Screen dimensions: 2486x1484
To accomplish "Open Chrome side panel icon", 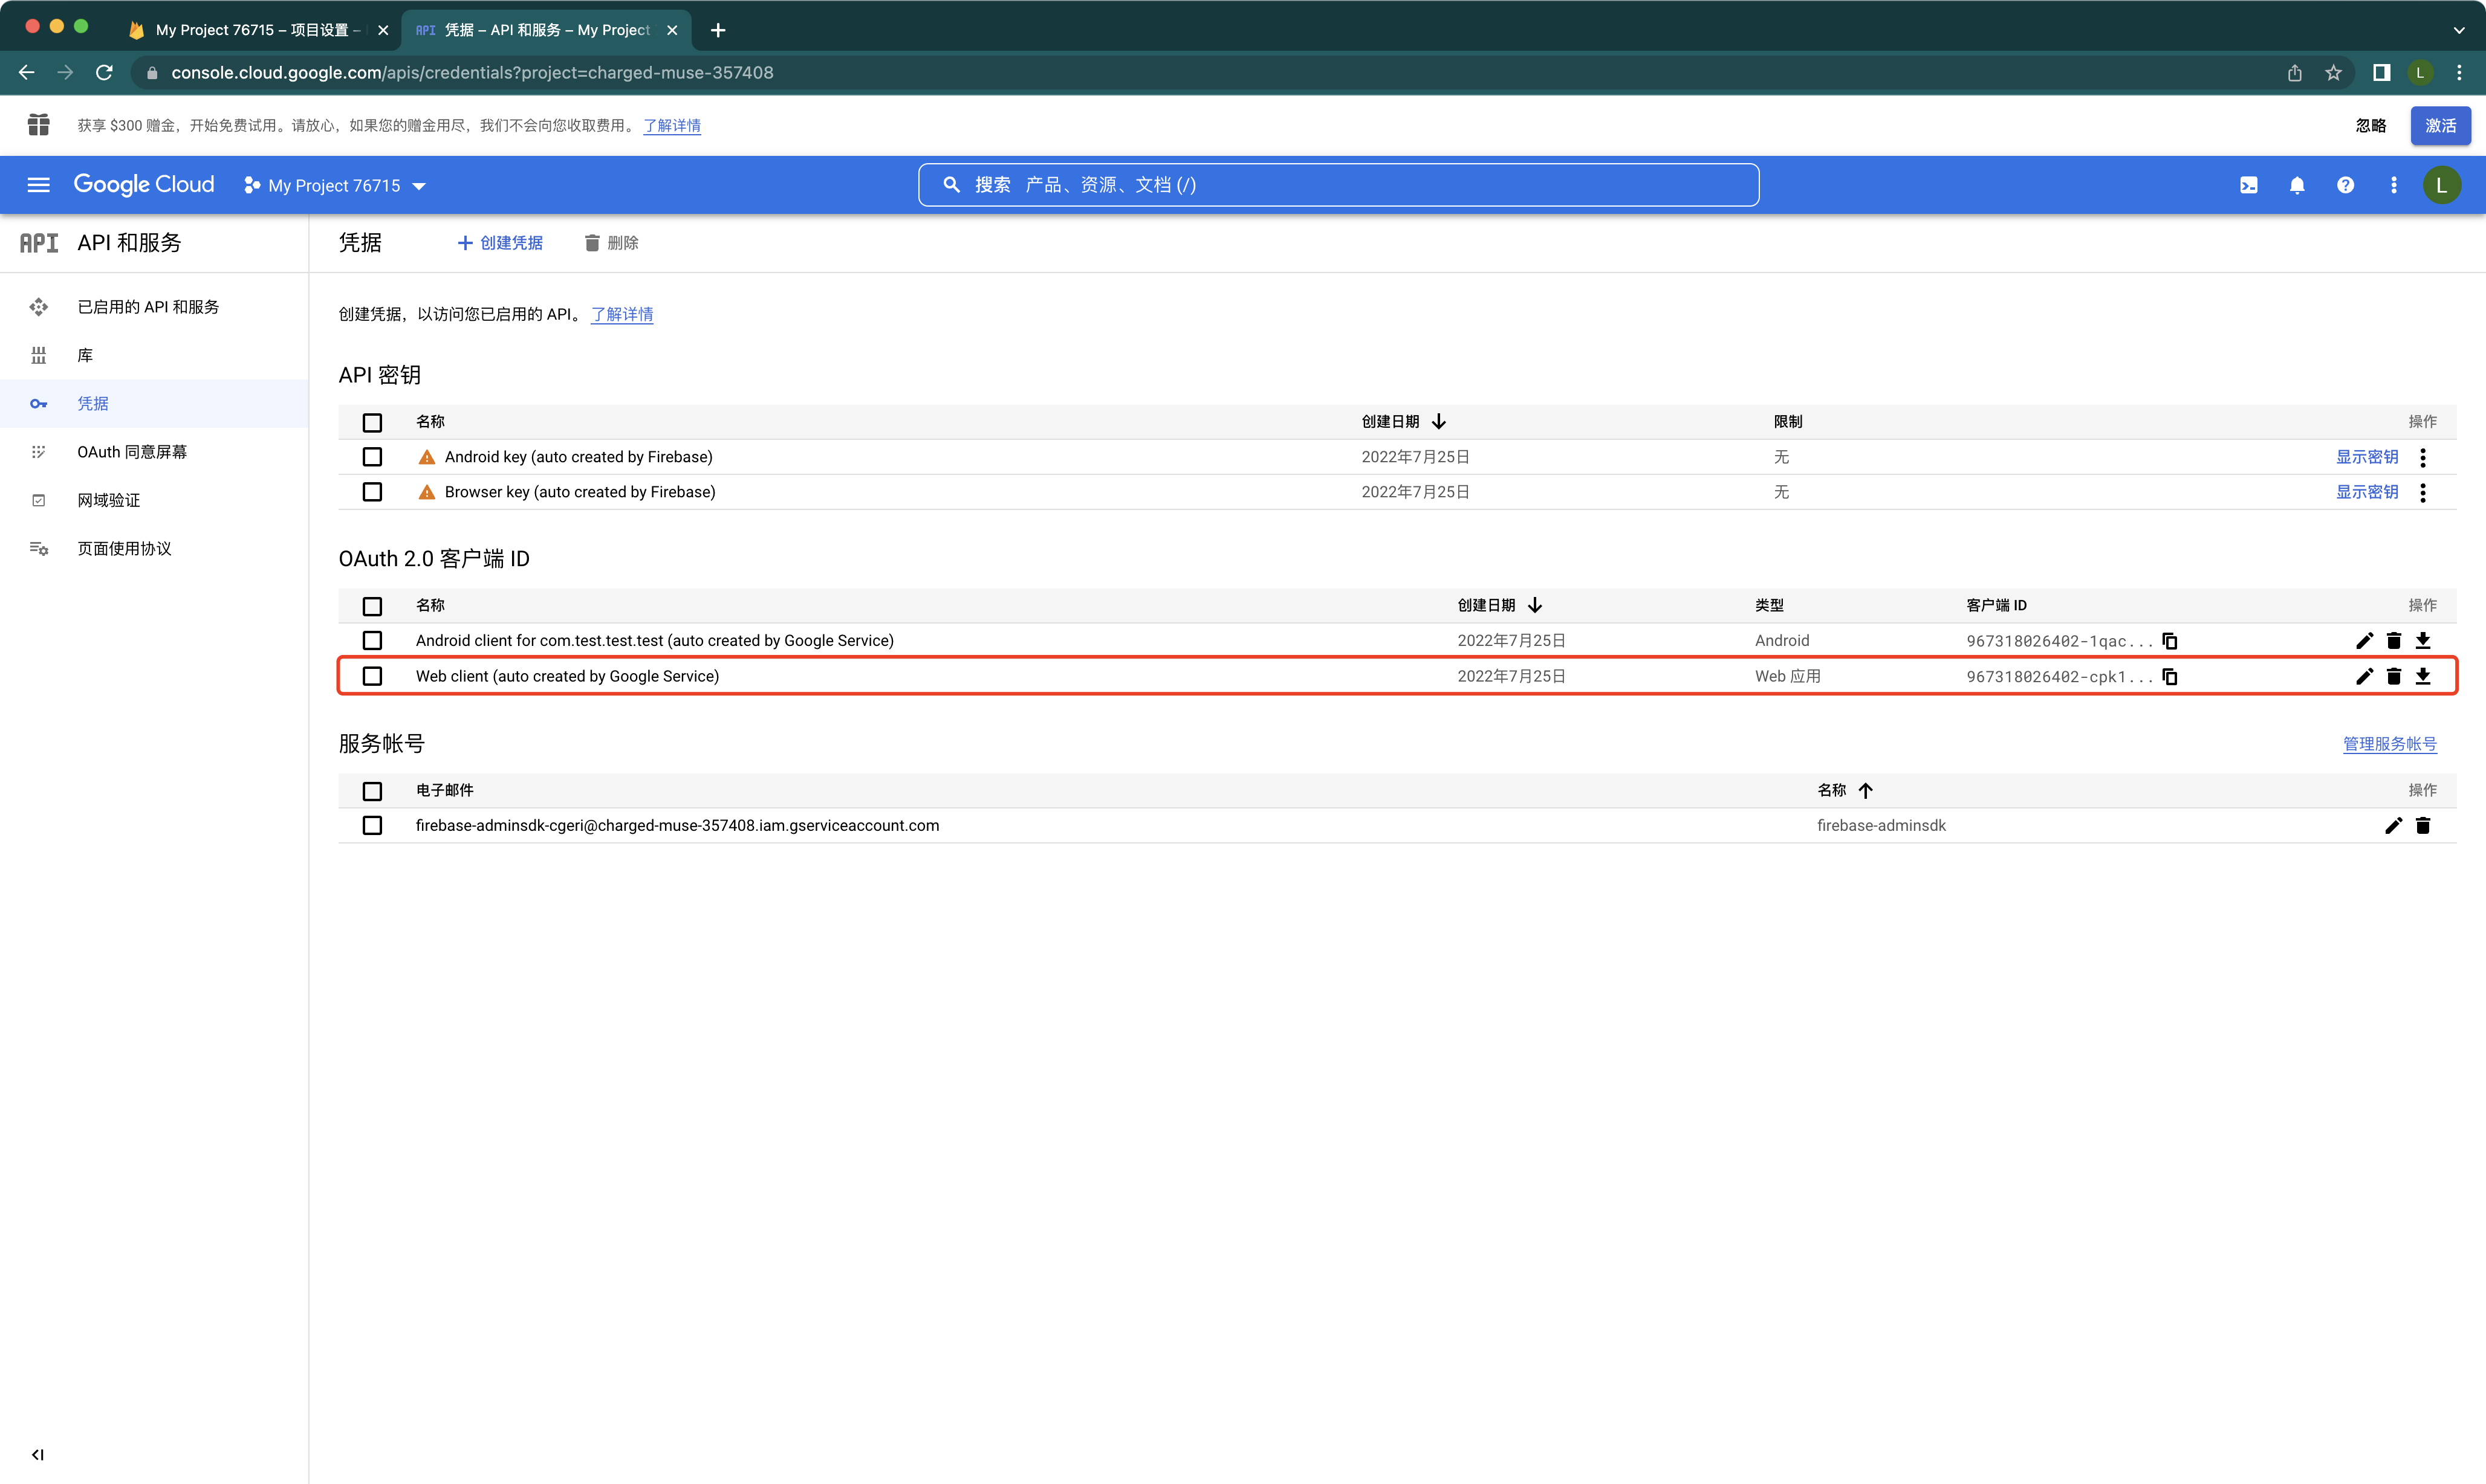I will 2381,72.
